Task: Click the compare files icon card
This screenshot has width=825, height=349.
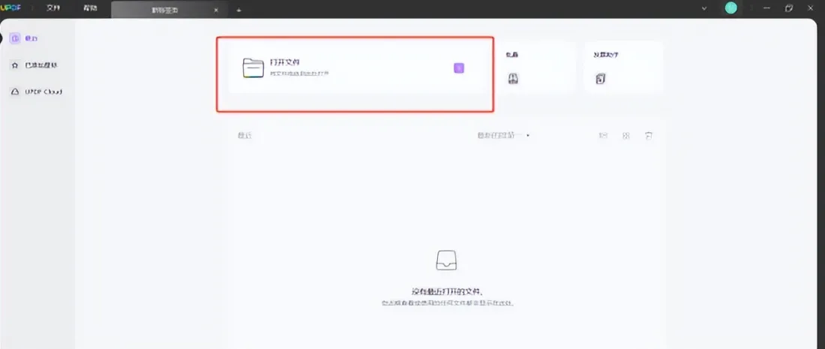Action: pos(600,78)
